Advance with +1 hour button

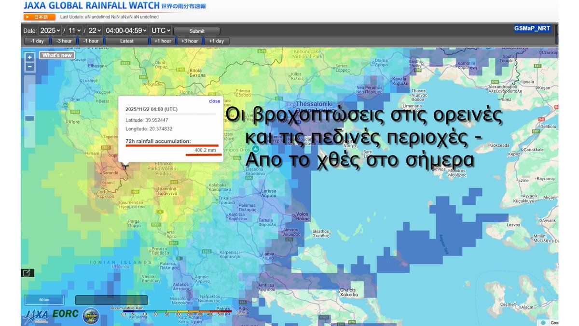click(163, 41)
